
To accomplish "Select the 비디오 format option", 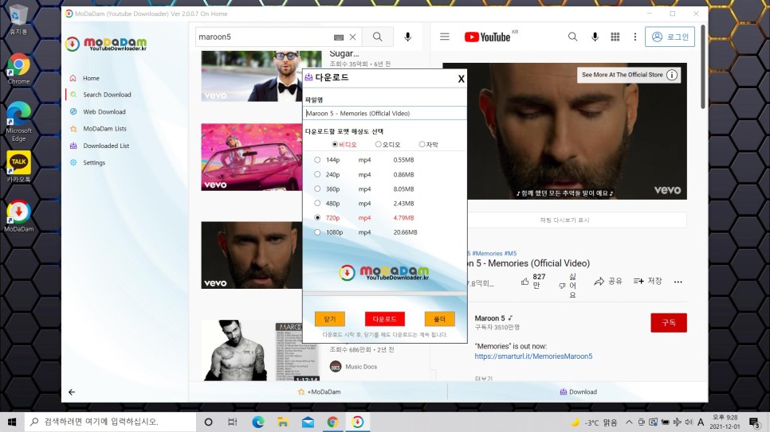I will pos(344,144).
